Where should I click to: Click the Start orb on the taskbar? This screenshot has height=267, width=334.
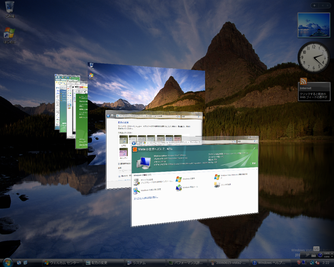(x=8, y=262)
